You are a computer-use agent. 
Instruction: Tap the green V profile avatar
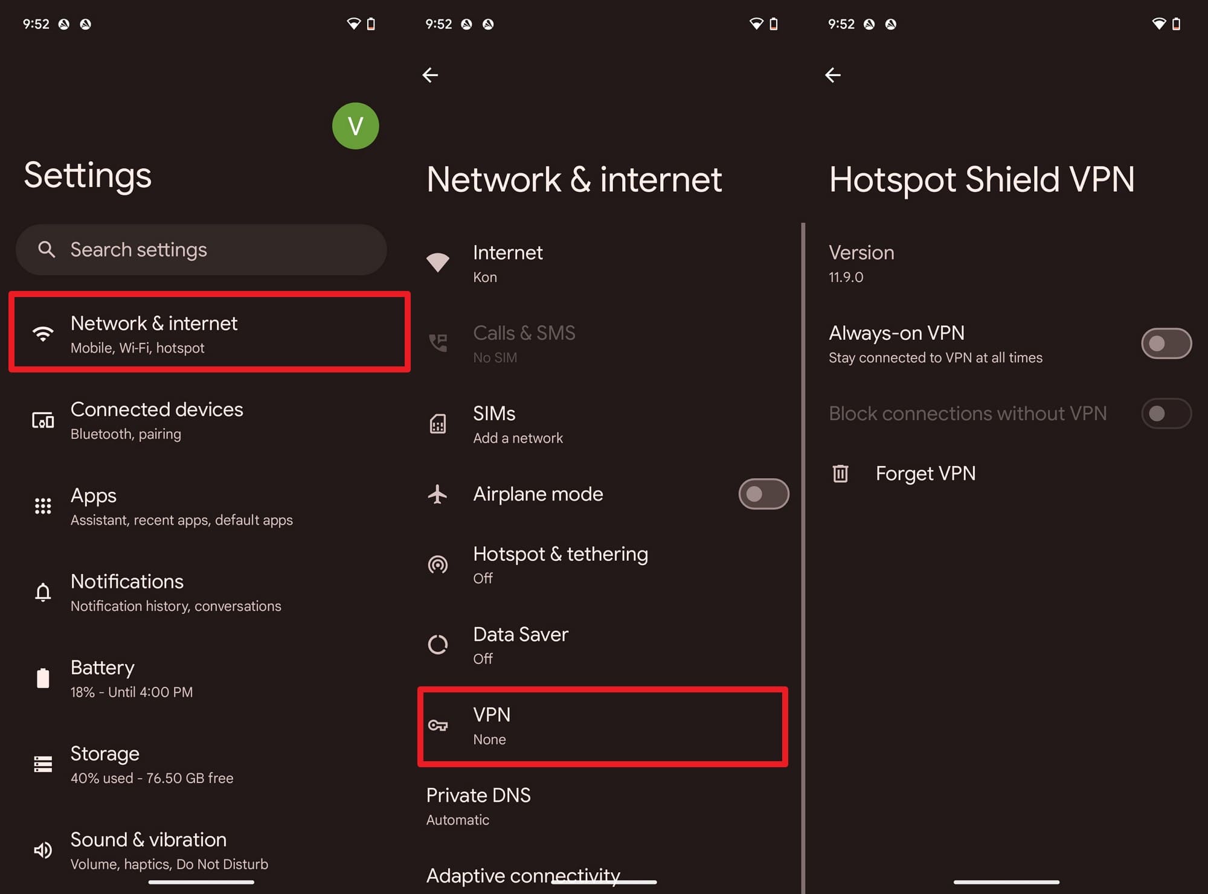355,126
